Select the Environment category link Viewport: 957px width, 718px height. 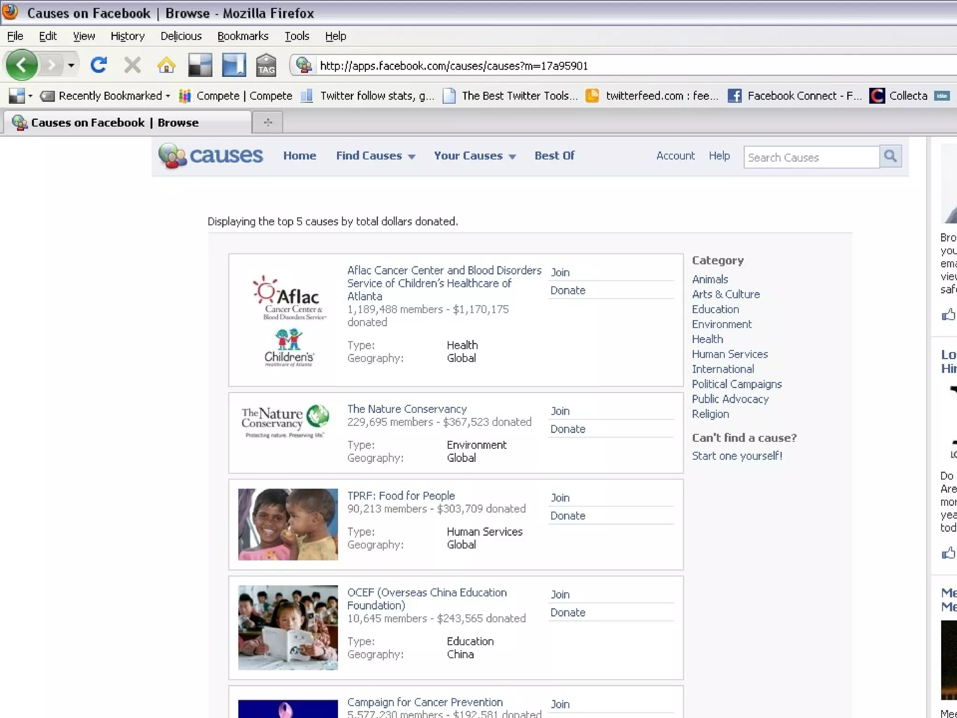point(721,324)
